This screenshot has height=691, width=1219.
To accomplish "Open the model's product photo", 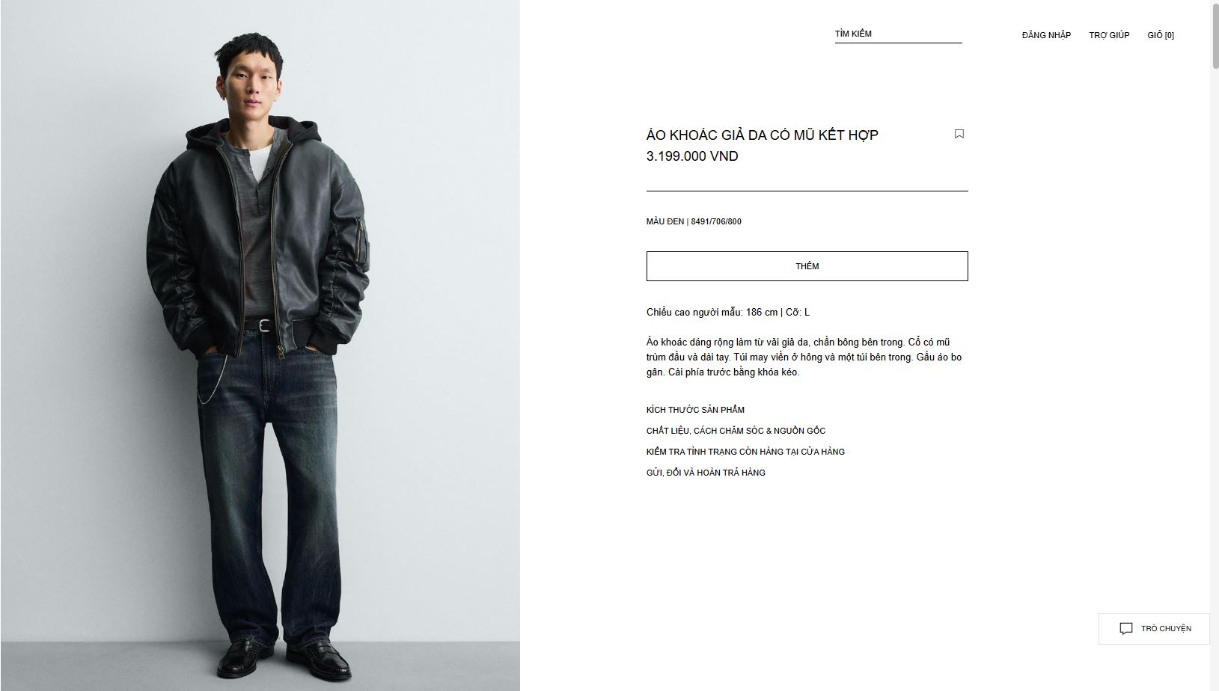I will coord(260,345).
